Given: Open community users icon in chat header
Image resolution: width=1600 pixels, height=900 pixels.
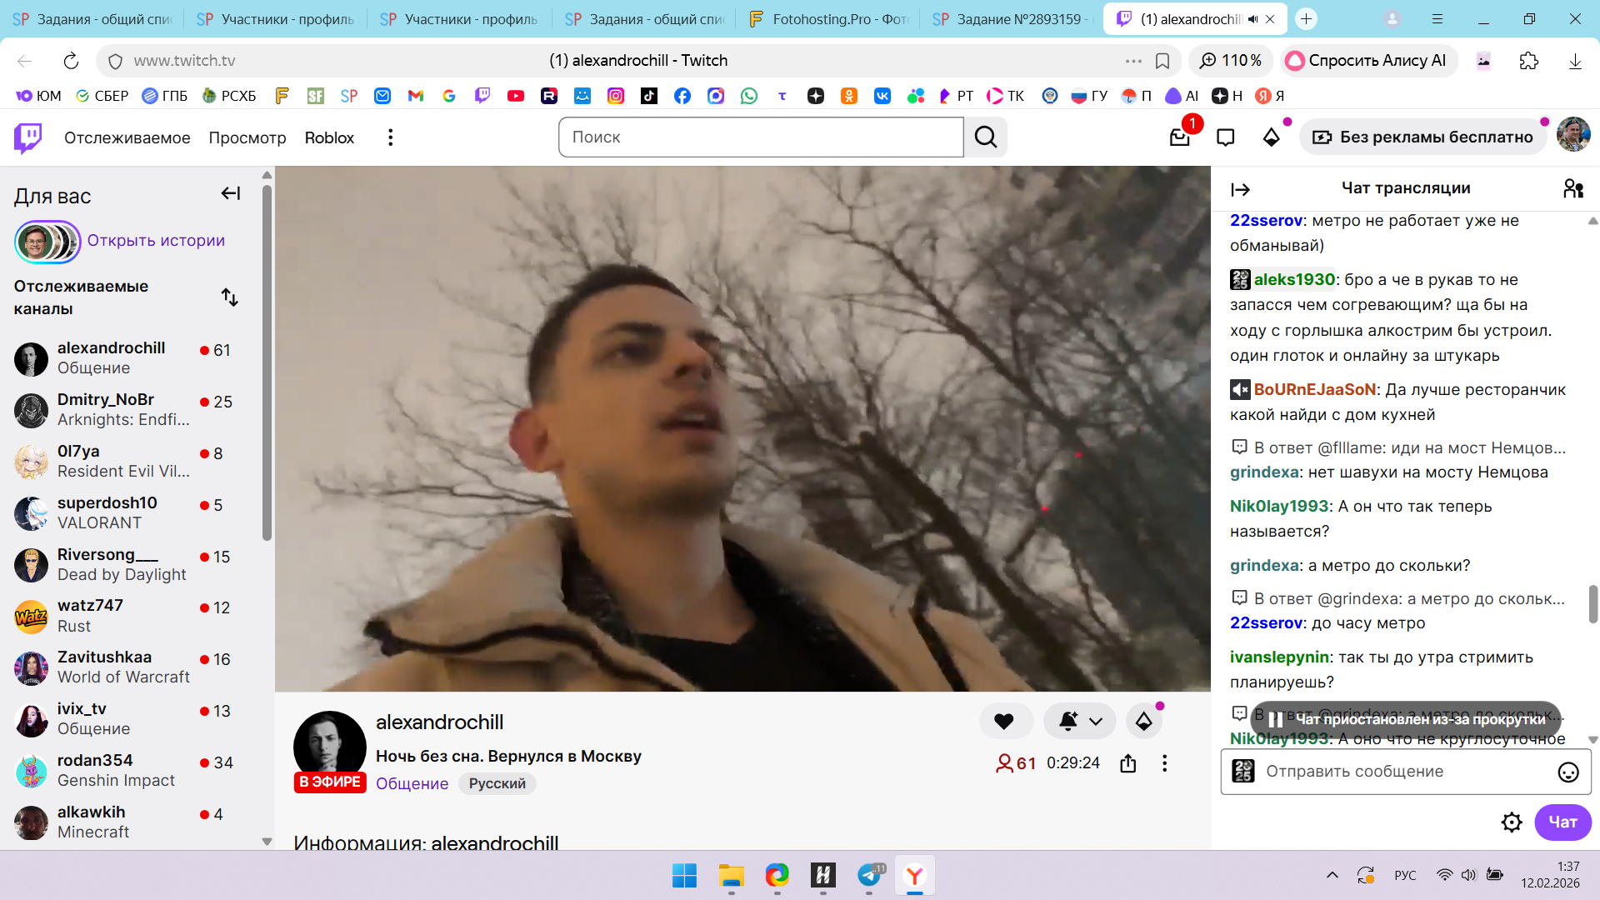Looking at the screenshot, I should click(1572, 188).
